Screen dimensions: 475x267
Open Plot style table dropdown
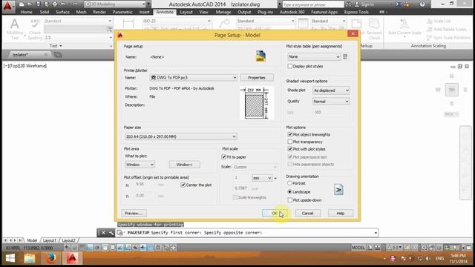pyautogui.click(x=314, y=56)
